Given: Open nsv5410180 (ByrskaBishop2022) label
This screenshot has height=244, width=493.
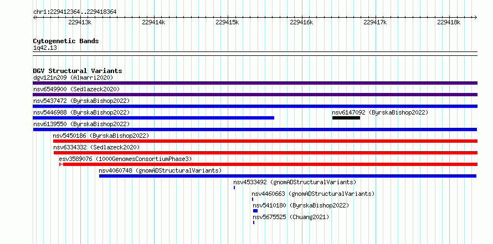Looking at the screenshot, I should click(301, 205).
